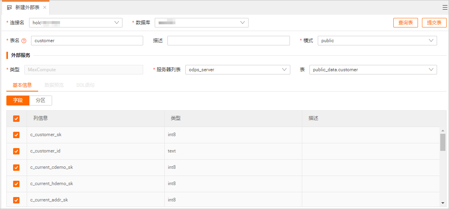Uncheck the c_current_hdemo_sk checkbox

(16, 184)
